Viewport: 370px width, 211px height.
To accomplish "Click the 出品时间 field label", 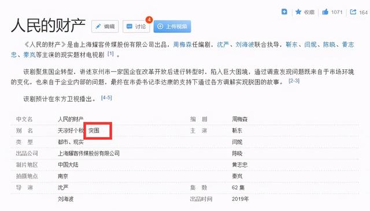I will click(x=201, y=199).
